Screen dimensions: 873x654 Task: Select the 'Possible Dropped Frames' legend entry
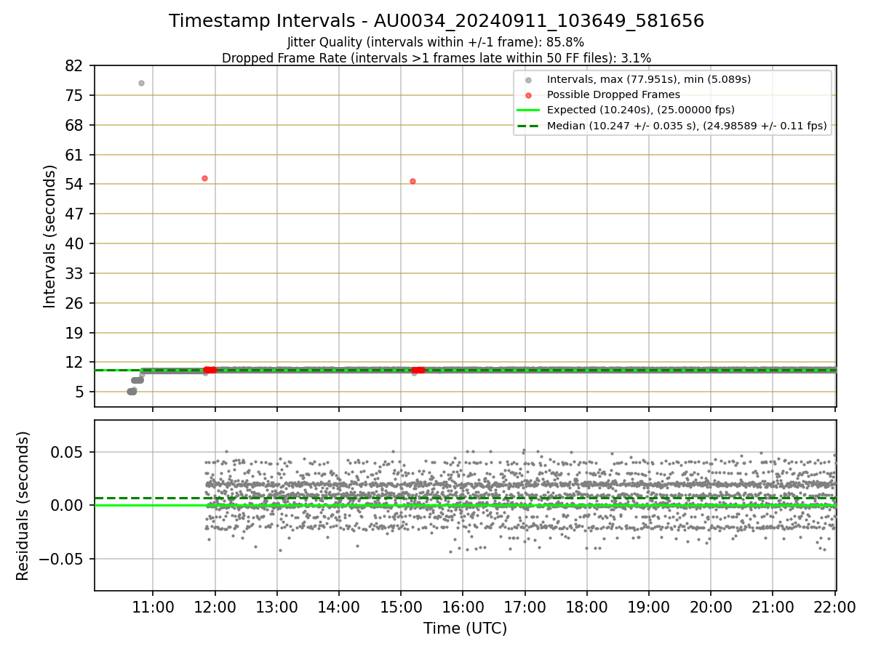(613, 94)
